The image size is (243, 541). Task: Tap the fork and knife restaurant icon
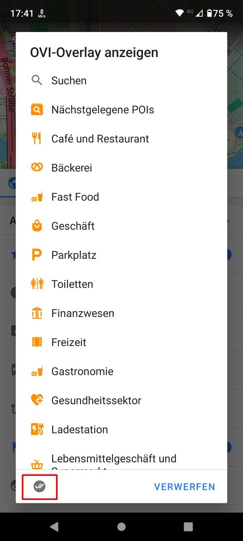pos(36,139)
